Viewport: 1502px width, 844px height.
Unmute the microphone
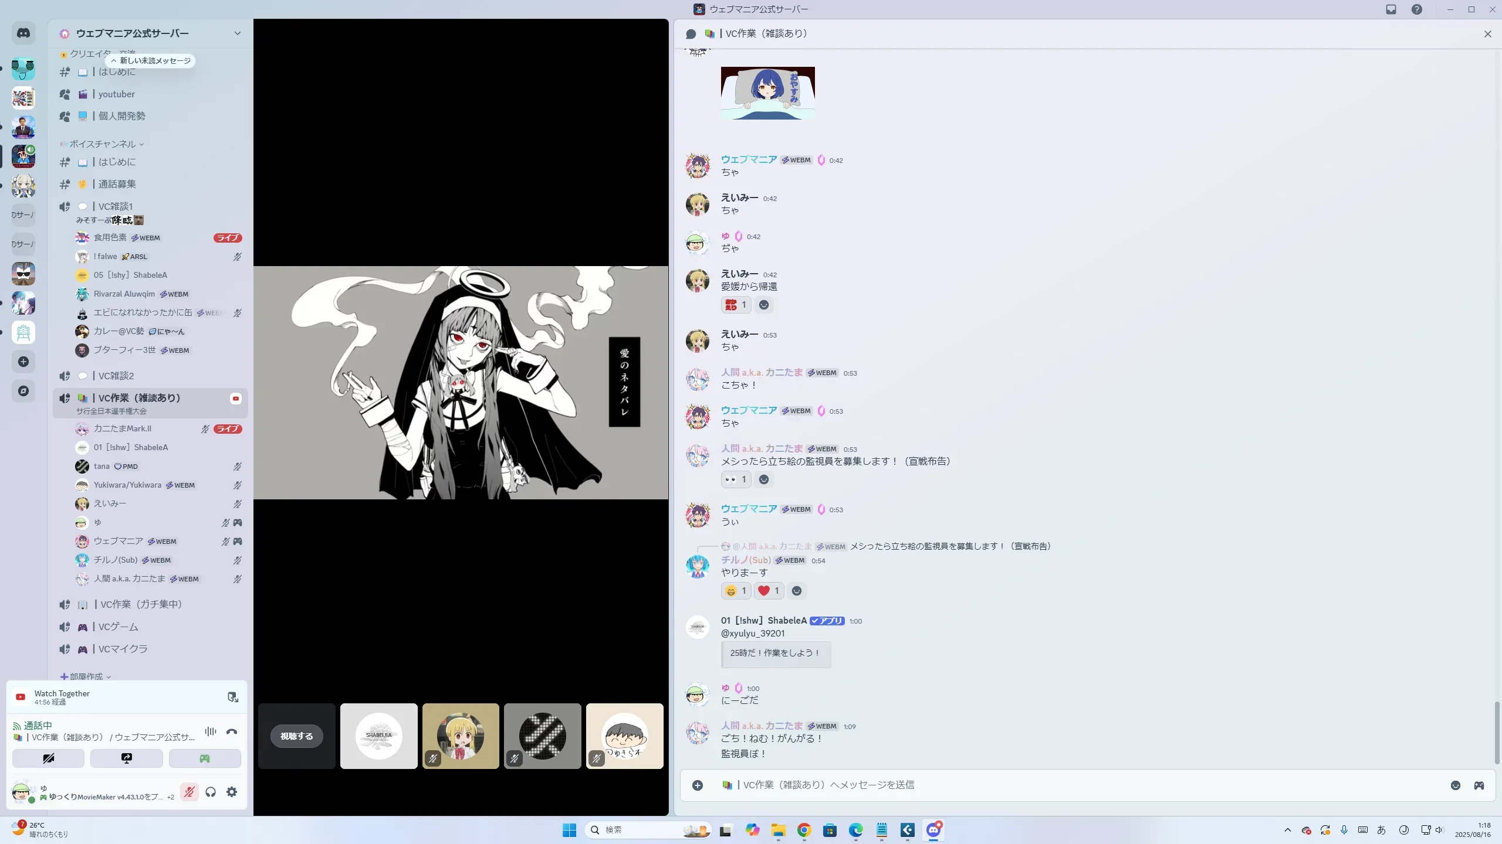tap(189, 792)
